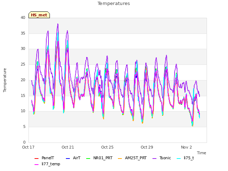Viewport: 228px width, 171px height.
Task: Click the 25 y-axis tick label
Action: click(x=23, y=64)
